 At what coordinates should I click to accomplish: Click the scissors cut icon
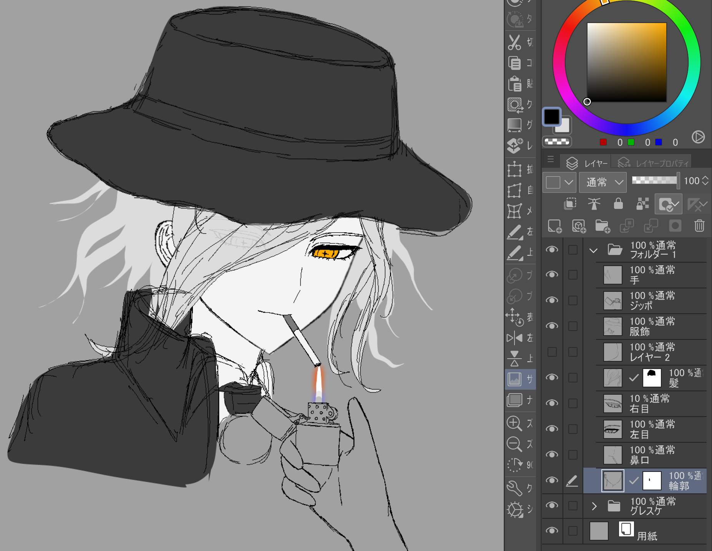(x=514, y=43)
